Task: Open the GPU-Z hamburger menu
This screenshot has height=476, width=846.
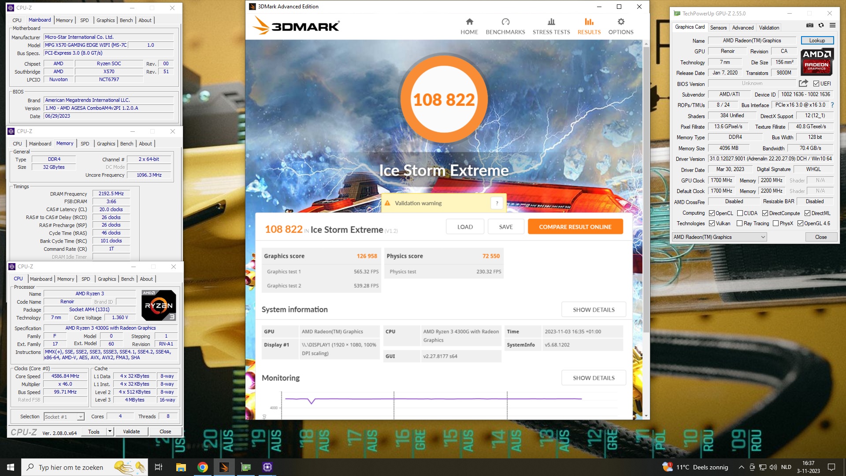Action: (832, 25)
